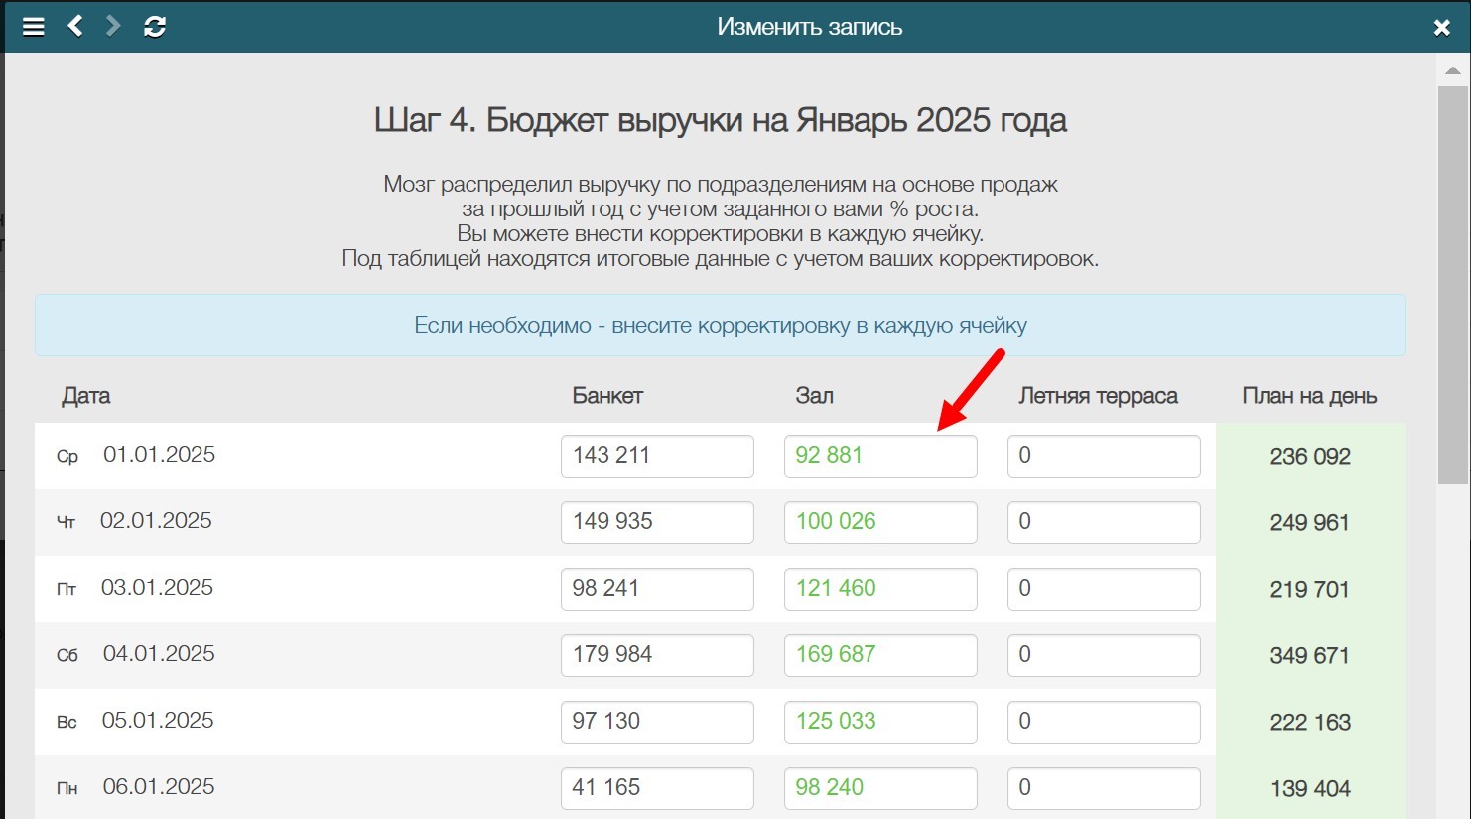Click the scrollbar up arrow
Screen dimensions: 1471x819
click(x=1452, y=71)
